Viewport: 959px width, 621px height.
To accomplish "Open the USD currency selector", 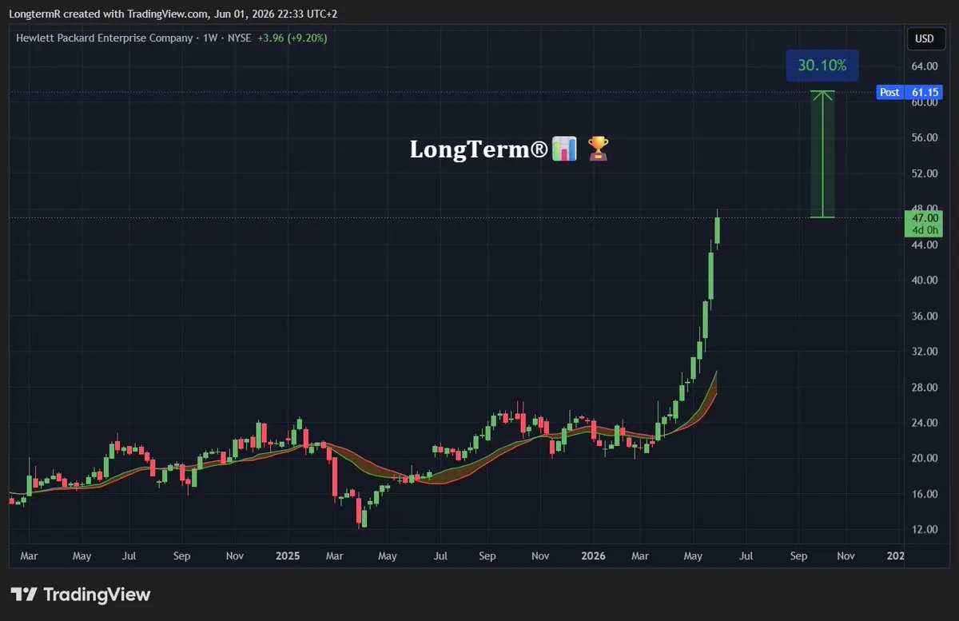I will coord(924,38).
